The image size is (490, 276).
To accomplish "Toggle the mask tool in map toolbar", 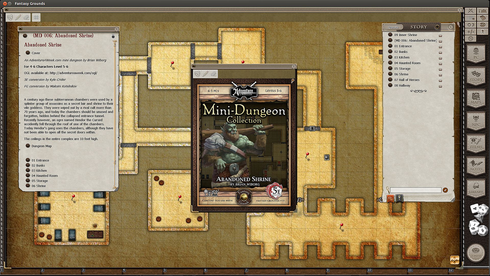I will [x=10, y=17].
